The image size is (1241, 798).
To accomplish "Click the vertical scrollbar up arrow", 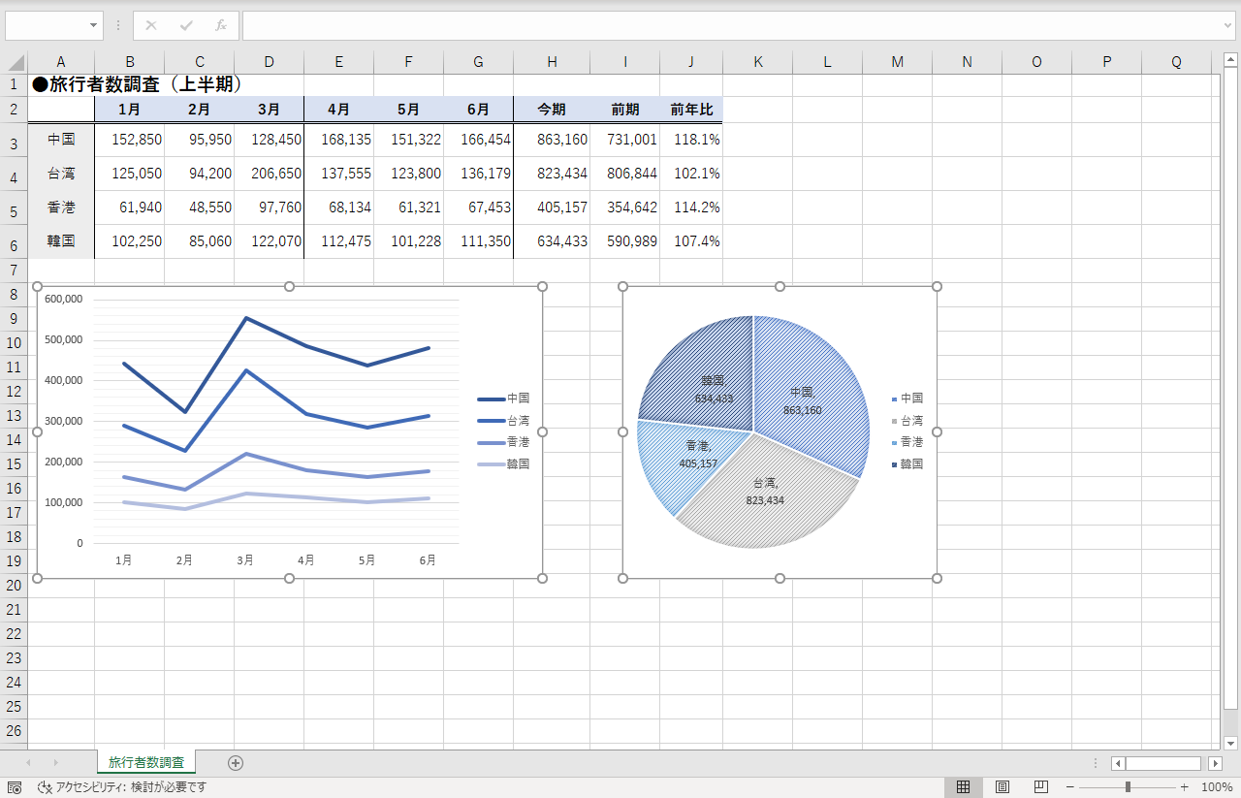I will pos(1230,59).
